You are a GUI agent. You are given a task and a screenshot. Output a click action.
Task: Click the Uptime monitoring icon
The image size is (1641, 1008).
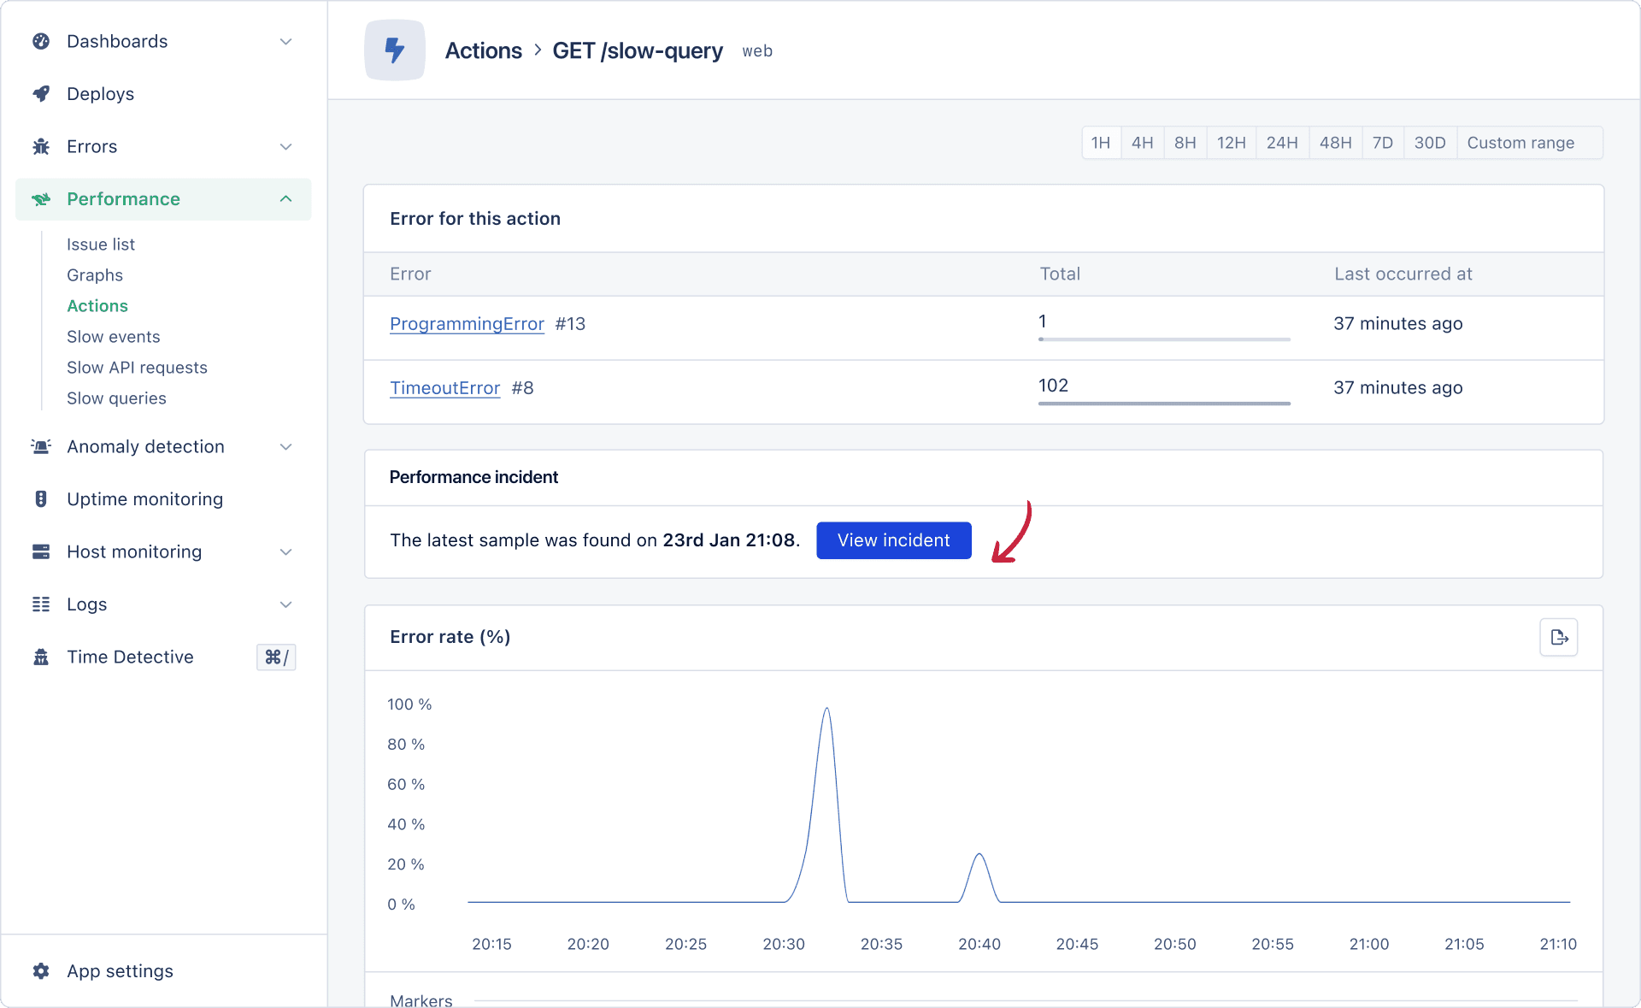40,498
